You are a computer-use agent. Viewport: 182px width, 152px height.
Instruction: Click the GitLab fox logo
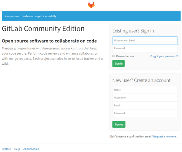tap(91, 5)
